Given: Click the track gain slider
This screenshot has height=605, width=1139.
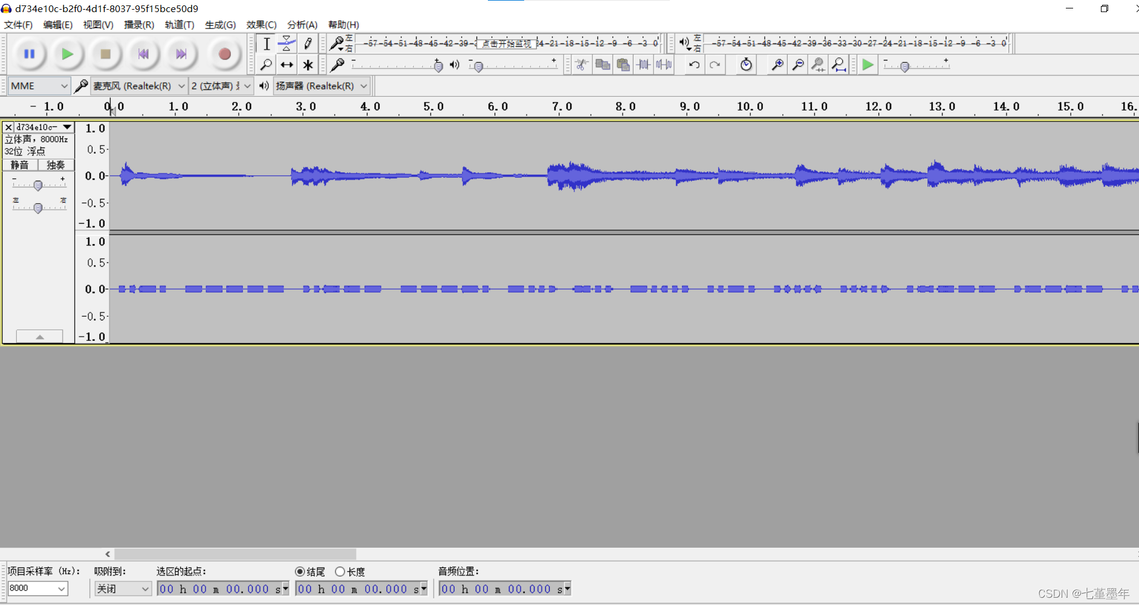Looking at the screenshot, I should pyautogui.click(x=38, y=185).
